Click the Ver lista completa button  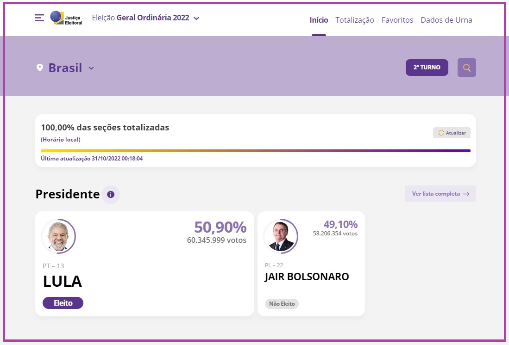(440, 194)
